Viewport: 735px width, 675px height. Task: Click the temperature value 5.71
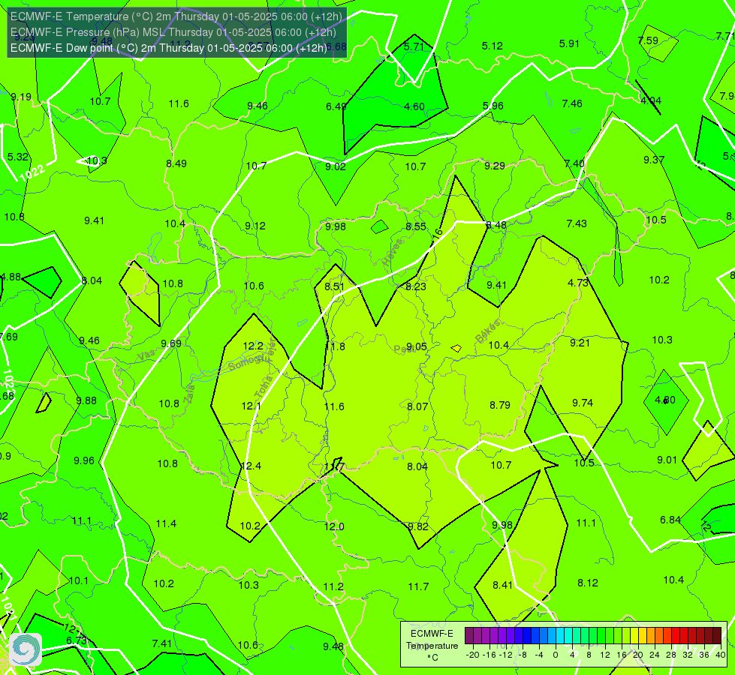coord(414,46)
